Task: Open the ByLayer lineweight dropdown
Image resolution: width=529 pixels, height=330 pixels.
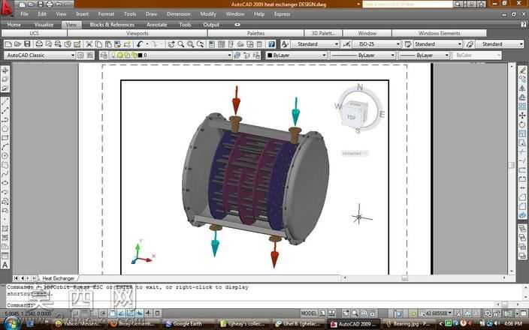Action: [424, 55]
